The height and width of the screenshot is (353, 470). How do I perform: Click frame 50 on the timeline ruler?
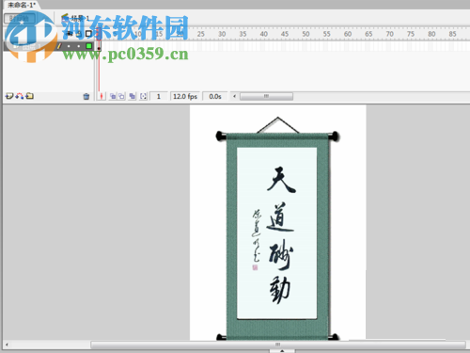pyautogui.click(x=305, y=34)
